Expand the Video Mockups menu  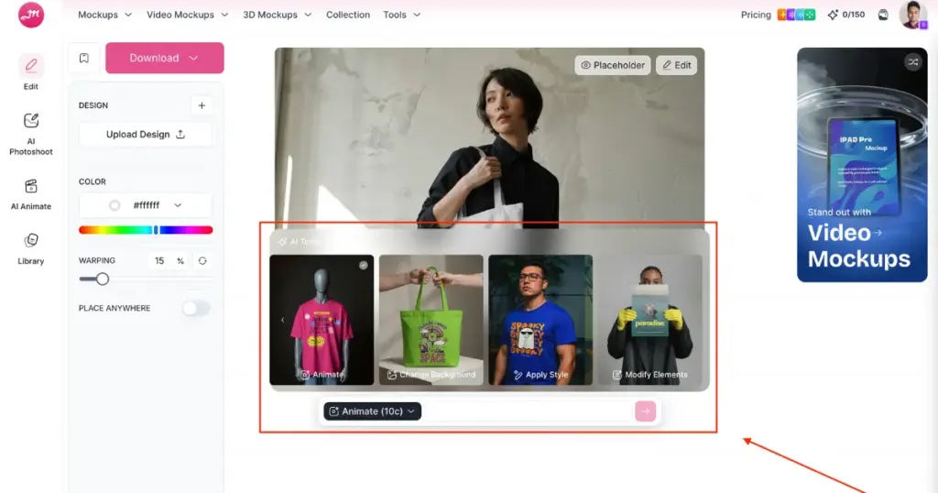pyautogui.click(x=187, y=15)
